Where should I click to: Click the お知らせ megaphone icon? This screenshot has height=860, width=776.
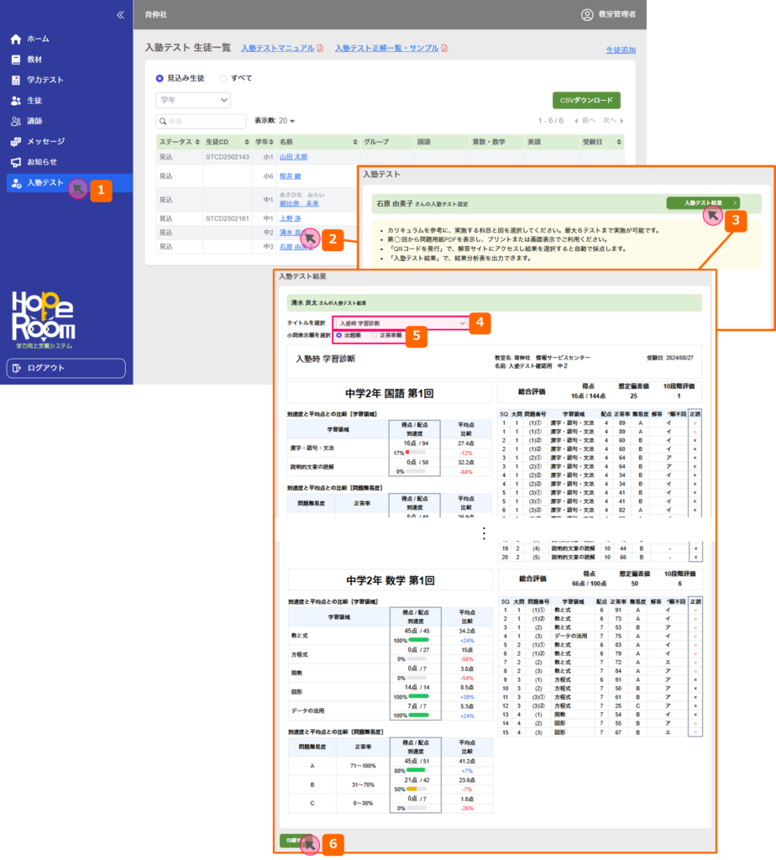point(15,162)
